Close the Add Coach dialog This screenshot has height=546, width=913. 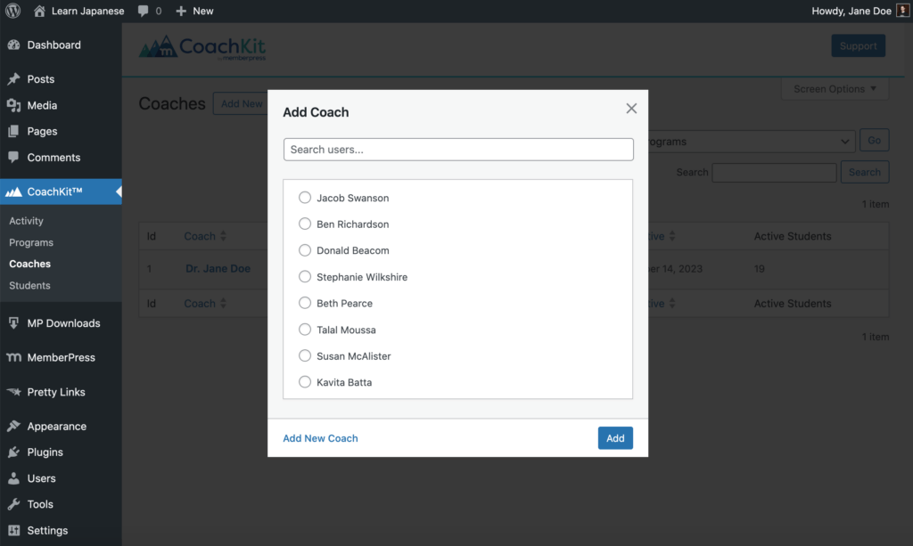coord(631,109)
